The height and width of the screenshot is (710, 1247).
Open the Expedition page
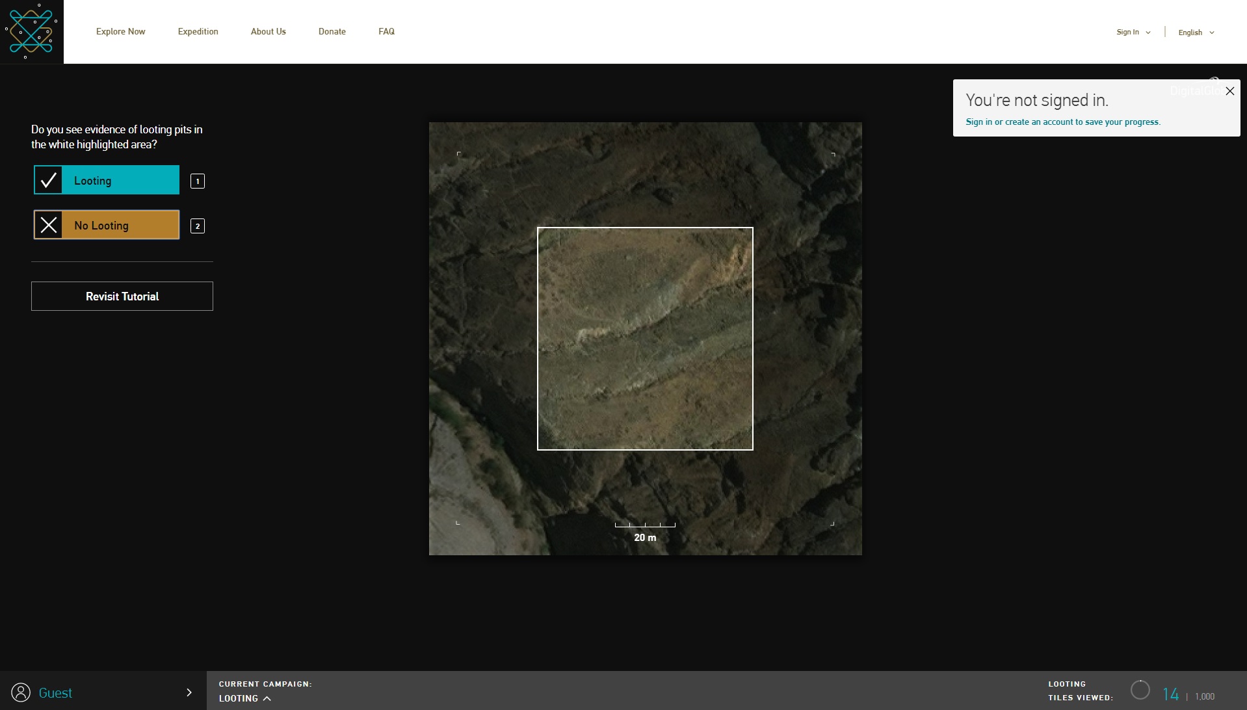(198, 31)
